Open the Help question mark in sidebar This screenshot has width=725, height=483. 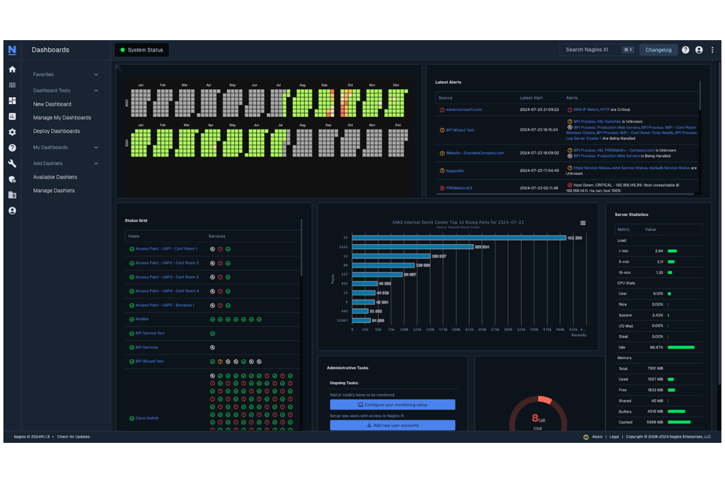click(x=12, y=148)
